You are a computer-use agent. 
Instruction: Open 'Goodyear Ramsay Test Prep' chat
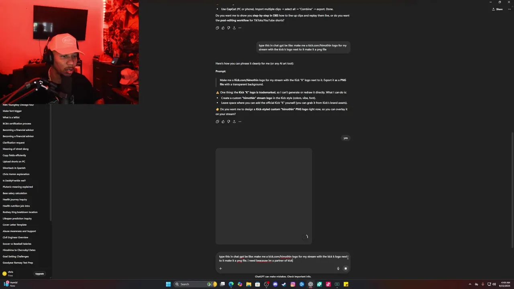(18, 263)
